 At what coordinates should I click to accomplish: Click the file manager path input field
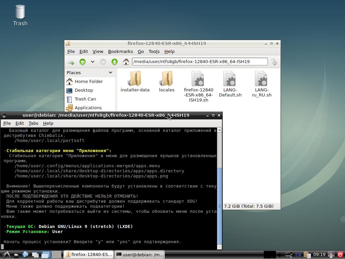pyautogui.click(x=199, y=61)
